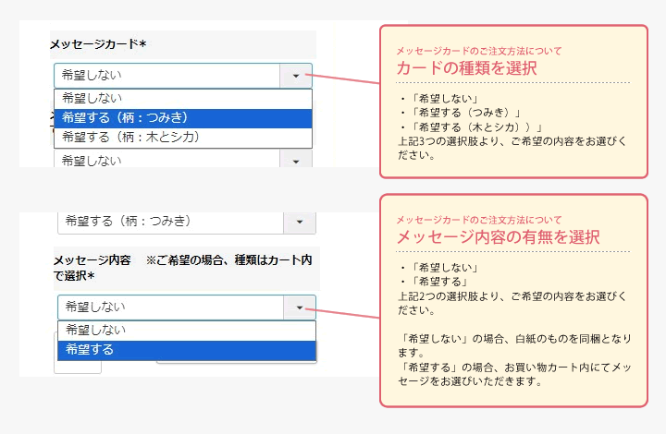Open the メッセージ内容 dropdown arrow

(300, 307)
